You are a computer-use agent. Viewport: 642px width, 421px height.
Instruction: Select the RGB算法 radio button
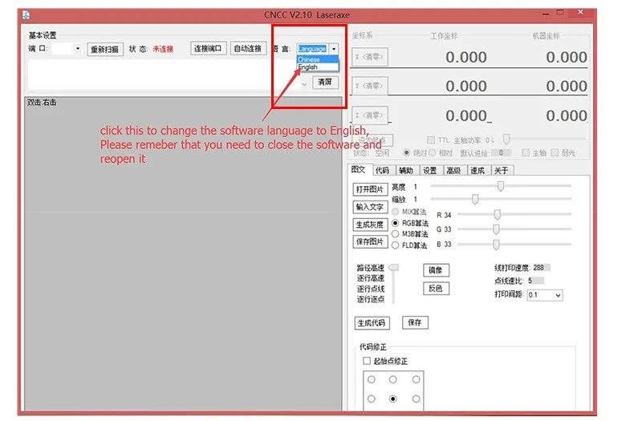395,223
